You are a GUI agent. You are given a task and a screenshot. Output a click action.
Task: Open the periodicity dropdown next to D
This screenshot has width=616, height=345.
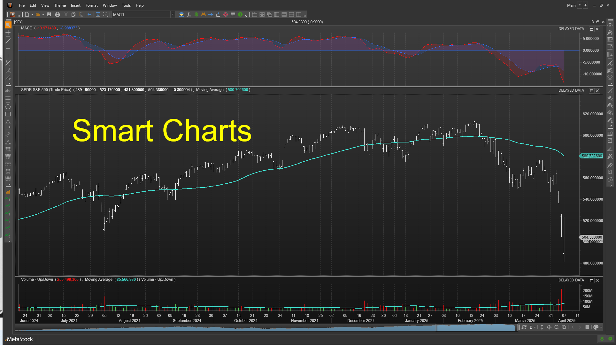535,327
